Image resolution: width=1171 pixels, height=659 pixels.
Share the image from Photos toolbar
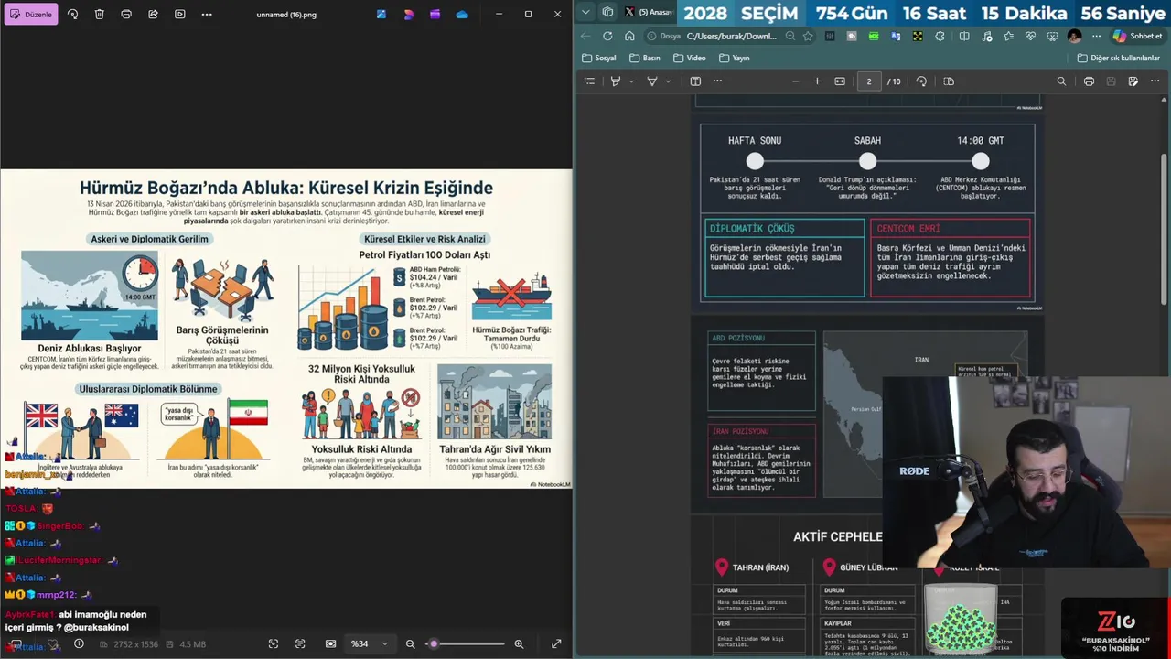(153, 15)
